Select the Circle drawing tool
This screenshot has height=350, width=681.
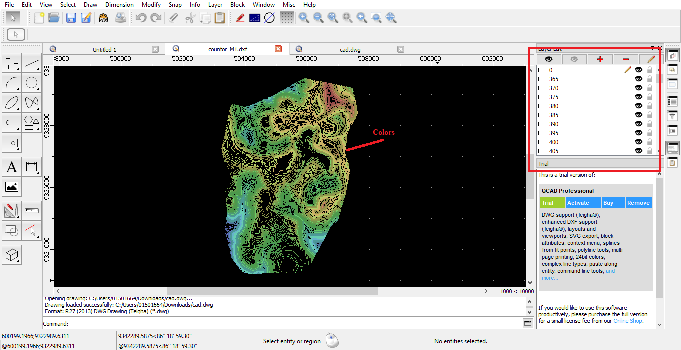click(32, 83)
